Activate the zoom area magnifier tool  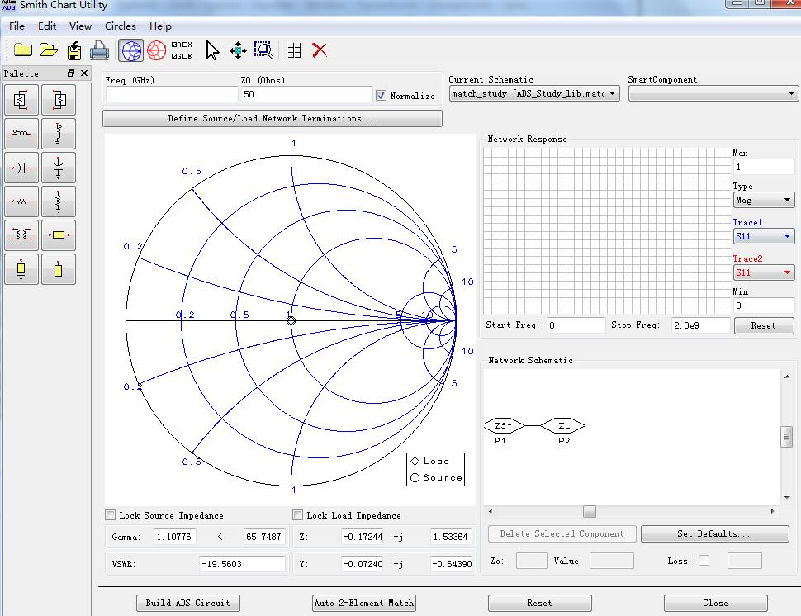[x=263, y=51]
